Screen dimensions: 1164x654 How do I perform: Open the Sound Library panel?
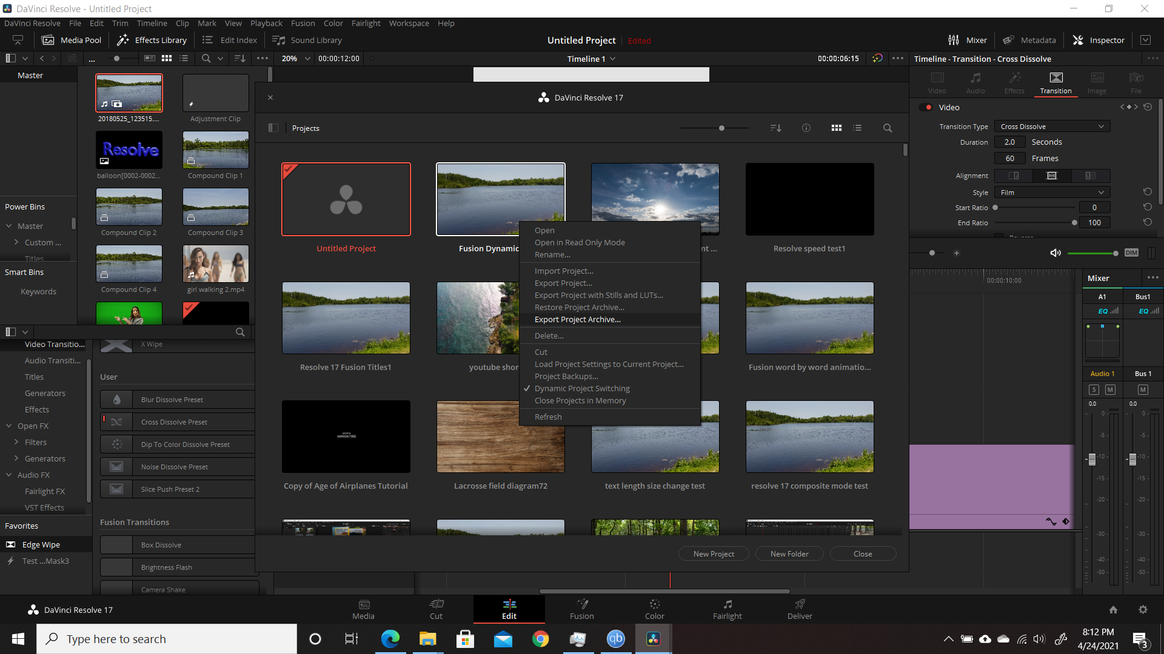point(307,40)
